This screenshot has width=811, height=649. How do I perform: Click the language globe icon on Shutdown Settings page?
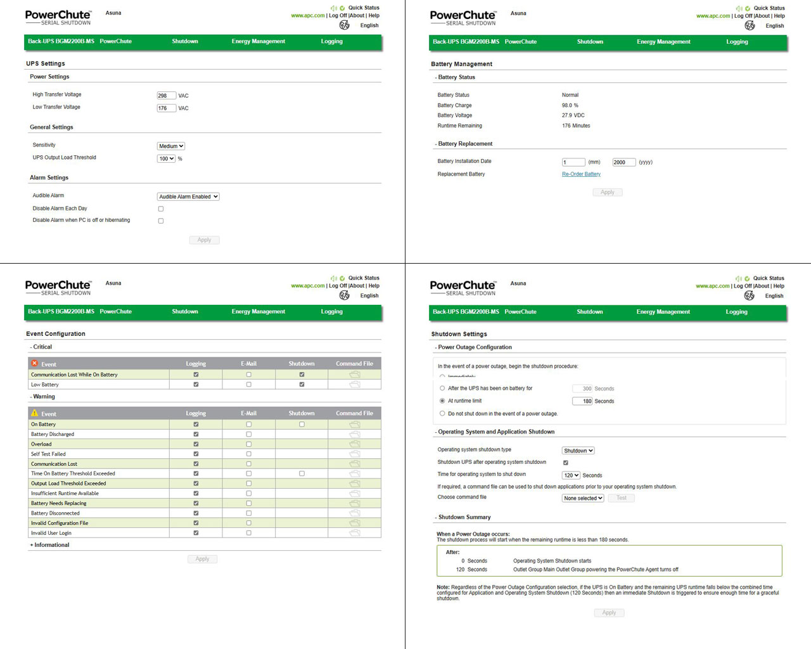(x=750, y=295)
